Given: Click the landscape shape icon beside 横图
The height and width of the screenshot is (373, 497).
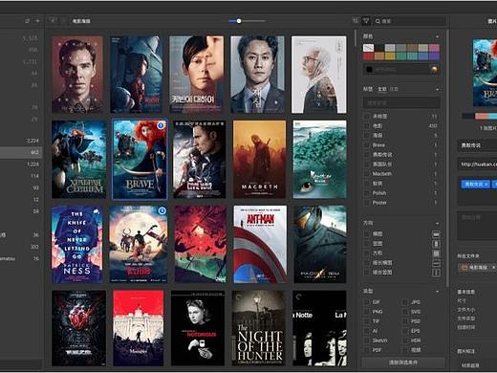Looking at the screenshot, I should click(x=436, y=234).
